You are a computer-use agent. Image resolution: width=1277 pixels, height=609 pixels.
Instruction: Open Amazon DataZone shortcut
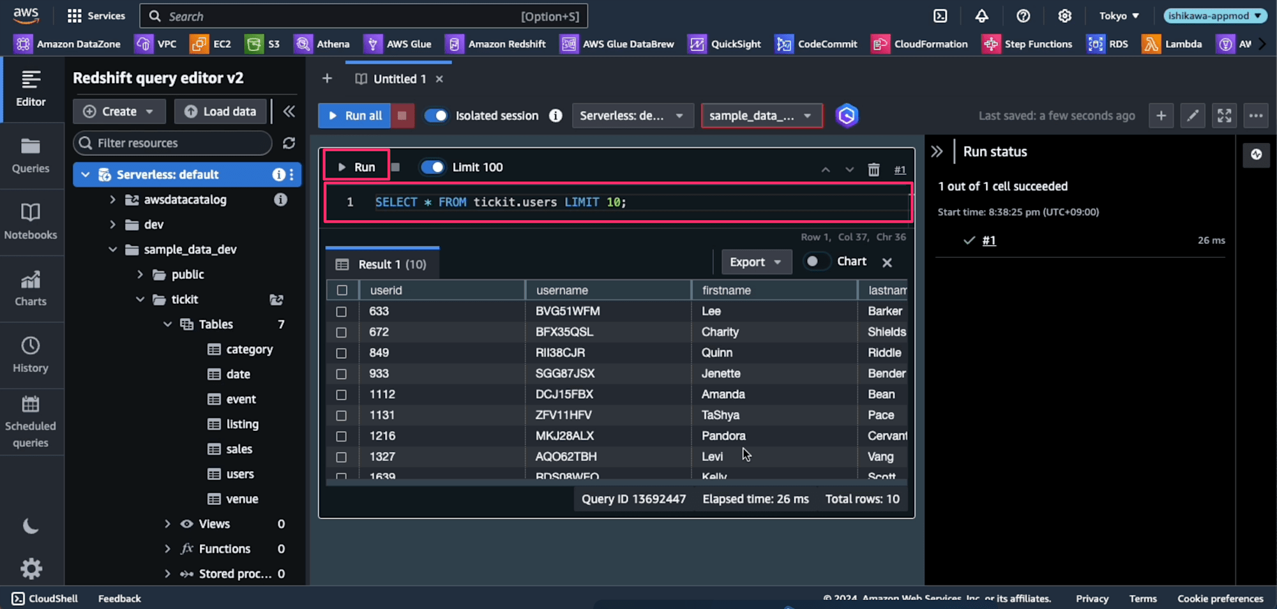click(x=68, y=44)
